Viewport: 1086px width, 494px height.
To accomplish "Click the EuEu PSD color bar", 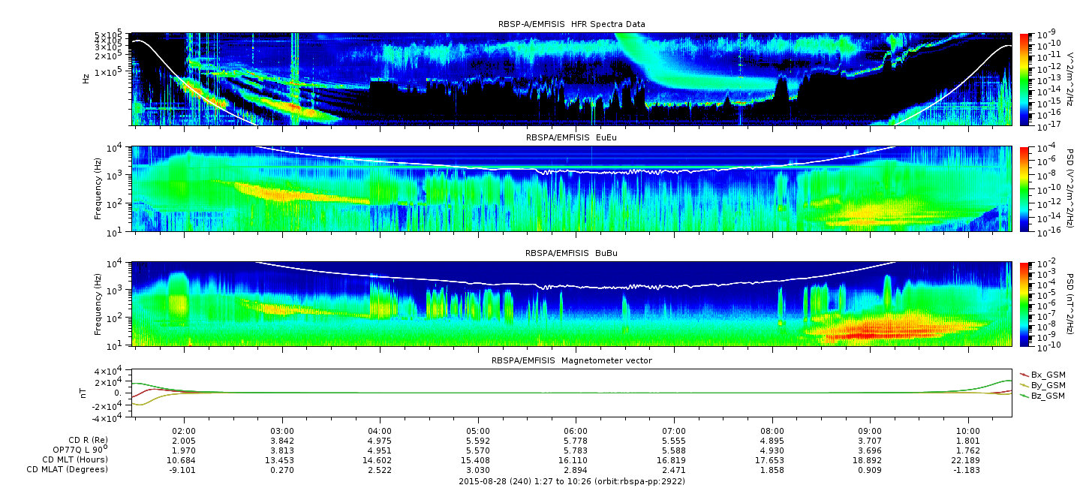I will 1026,188.
